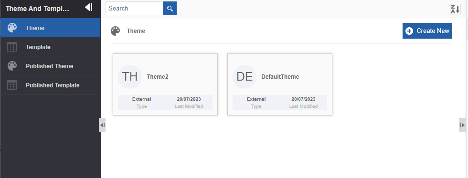The image size is (468, 178).
Task: Click the DefaultTheme card name
Action: click(280, 77)
